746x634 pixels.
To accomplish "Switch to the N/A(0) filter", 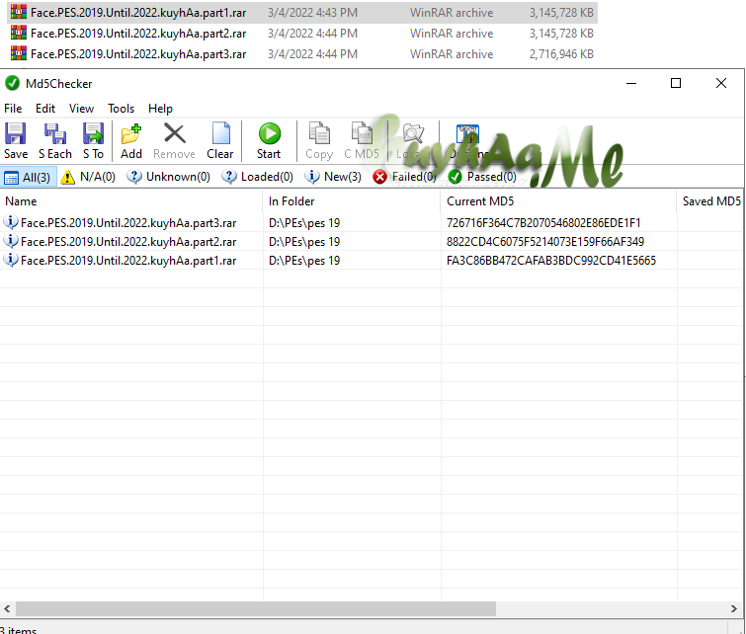I will pos(89,177).
